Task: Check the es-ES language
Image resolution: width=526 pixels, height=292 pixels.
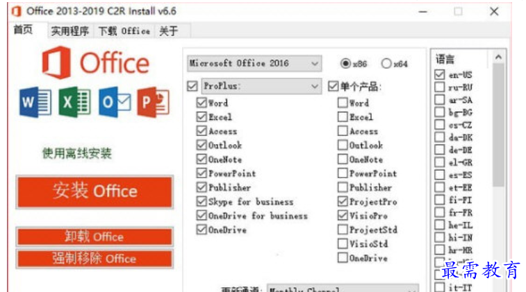Action: (439, 175)
